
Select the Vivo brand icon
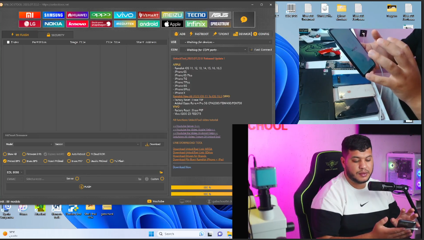pos(125,15)
